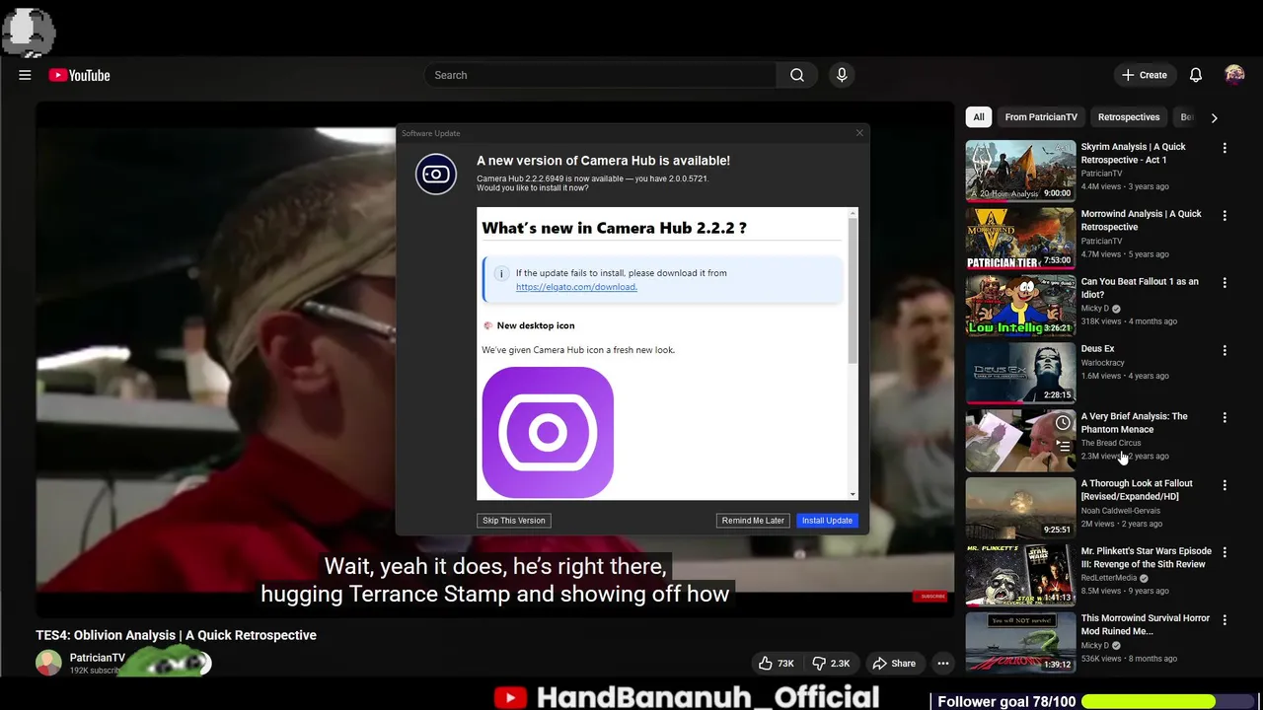This screenshot has height=710, width=1263.
Task: Click the search magnifier button
Action: 797,75
